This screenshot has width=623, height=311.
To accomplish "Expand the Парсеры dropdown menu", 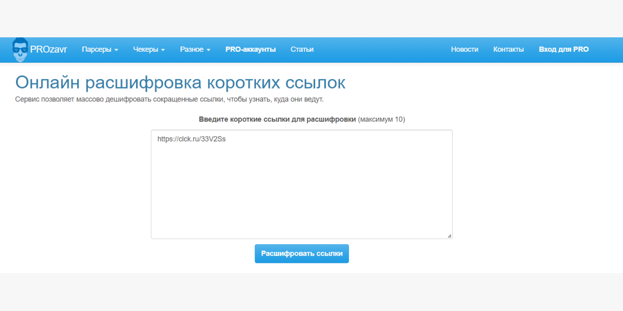I will pos(100,50).
